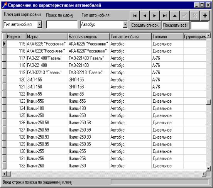Click the grid vertical scrollbar up arrow
The image size is (213, 188).
click(208, 36)
